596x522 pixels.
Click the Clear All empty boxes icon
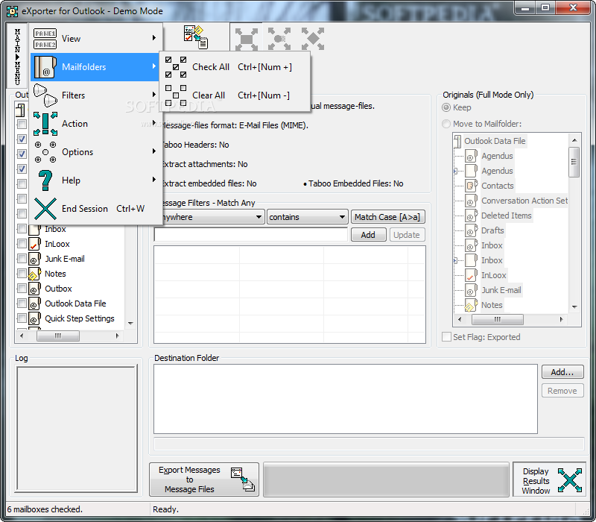click(x=176, y=95)
